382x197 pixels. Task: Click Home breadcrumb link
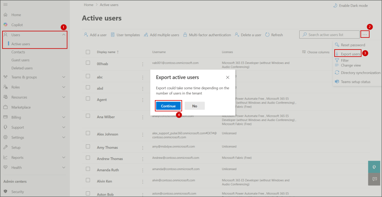[89, 5]
